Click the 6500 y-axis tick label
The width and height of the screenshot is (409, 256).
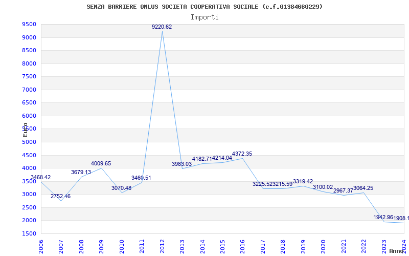click(29, 103)
